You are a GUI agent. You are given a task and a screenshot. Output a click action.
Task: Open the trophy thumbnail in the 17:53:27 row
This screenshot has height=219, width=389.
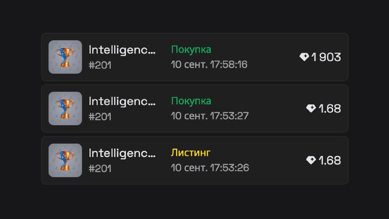tap(65, 109)
